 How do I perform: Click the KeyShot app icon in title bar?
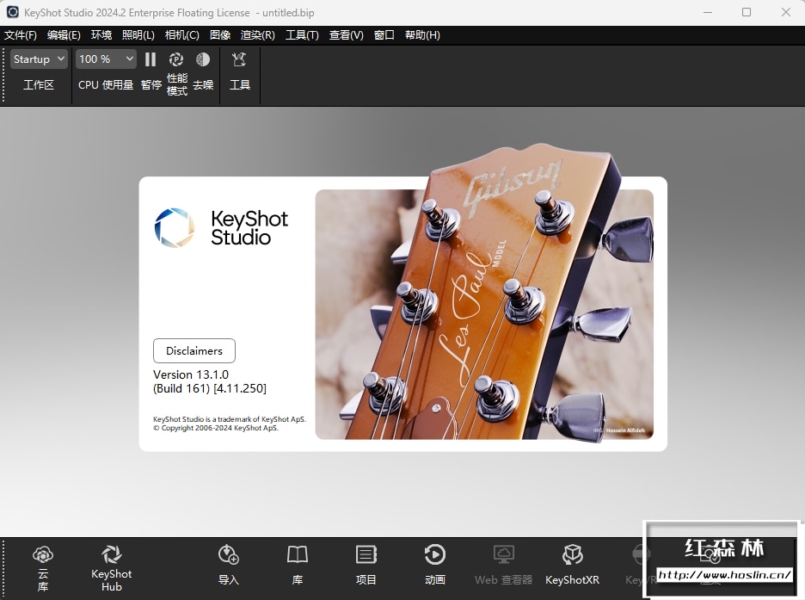tap(13, 12)
